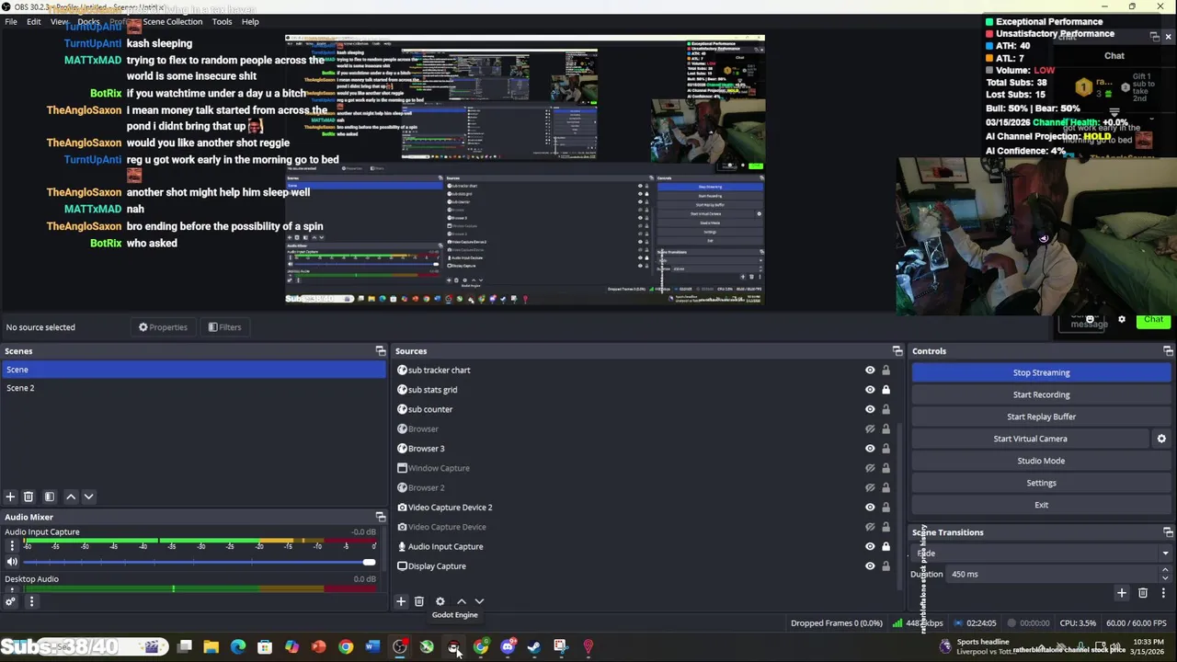
Task: Start Virtual Camera
Action: click(1030, 439)
